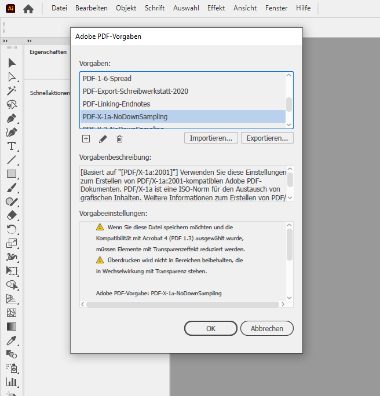The image size is (380, 396).
Task: Click the delete preset trash icon
Action: (x=119, y=139)
